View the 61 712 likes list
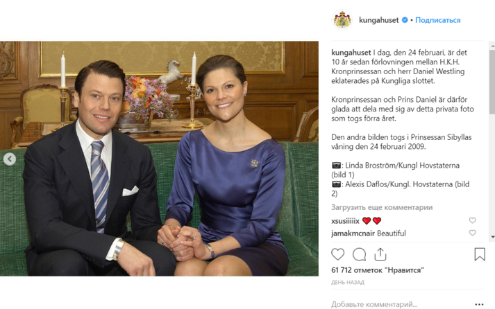495x309 pixels. 377,270
